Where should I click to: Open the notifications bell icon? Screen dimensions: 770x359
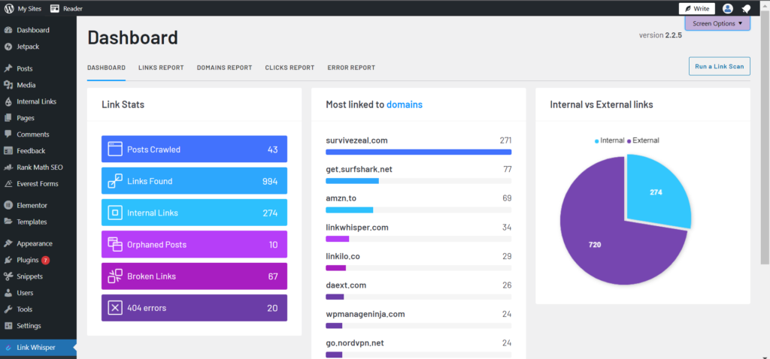tap(747, 8)
